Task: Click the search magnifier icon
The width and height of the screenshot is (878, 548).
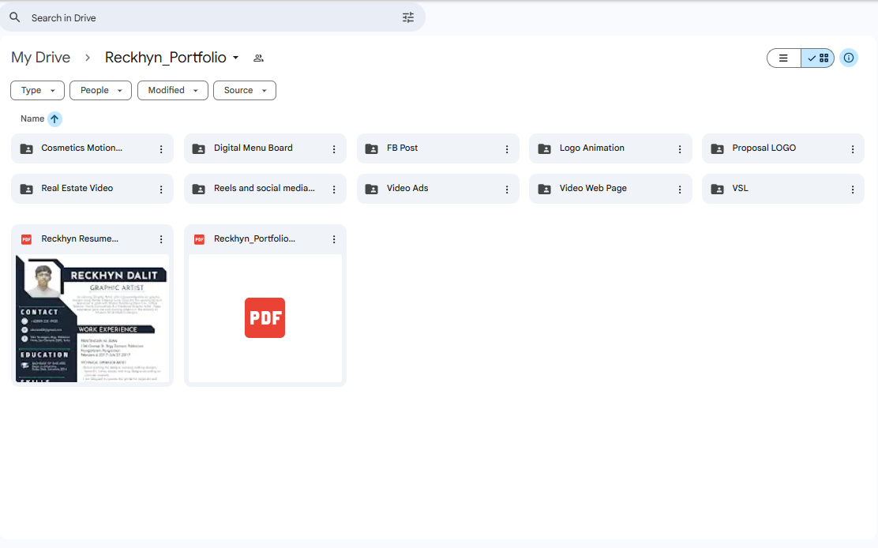Action: [x=15, y=17]
